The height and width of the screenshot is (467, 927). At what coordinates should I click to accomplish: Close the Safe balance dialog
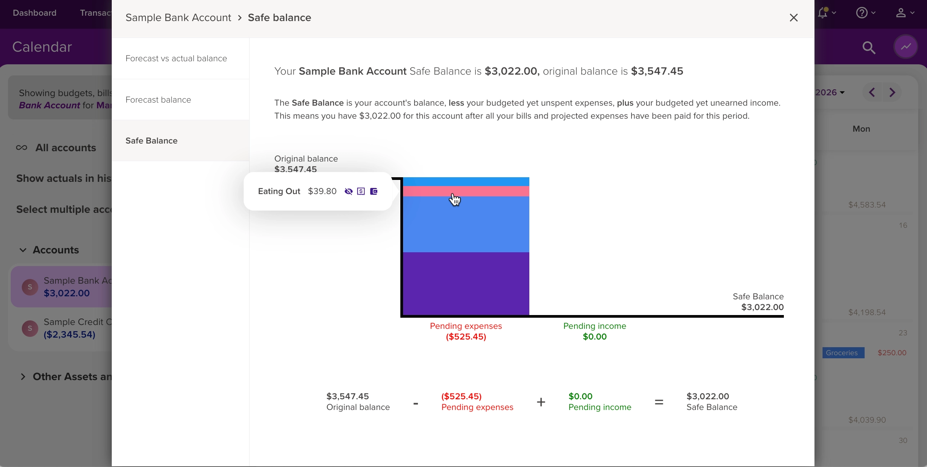[794, 18]
